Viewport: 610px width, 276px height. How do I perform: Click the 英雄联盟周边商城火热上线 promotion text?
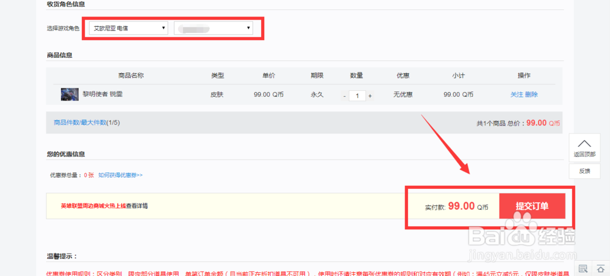click(x=93, y=206)
